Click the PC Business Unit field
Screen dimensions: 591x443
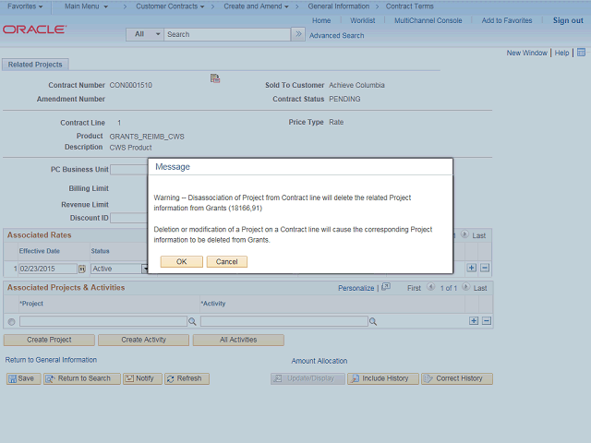coord(129,170)
